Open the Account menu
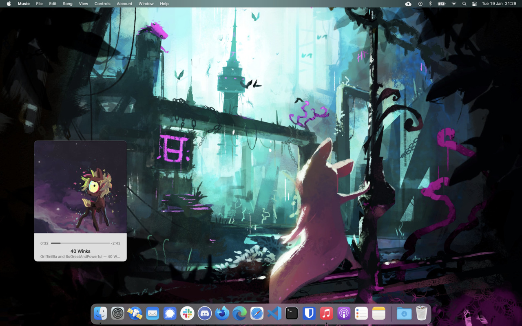Image resolution: width=522 pixels, height=326 pixels. [124, 4]
